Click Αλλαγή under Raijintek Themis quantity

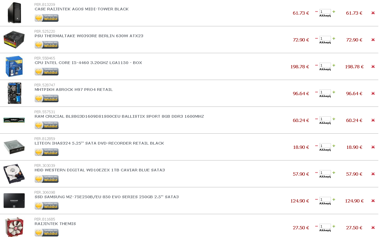click(x=325, y=230)
